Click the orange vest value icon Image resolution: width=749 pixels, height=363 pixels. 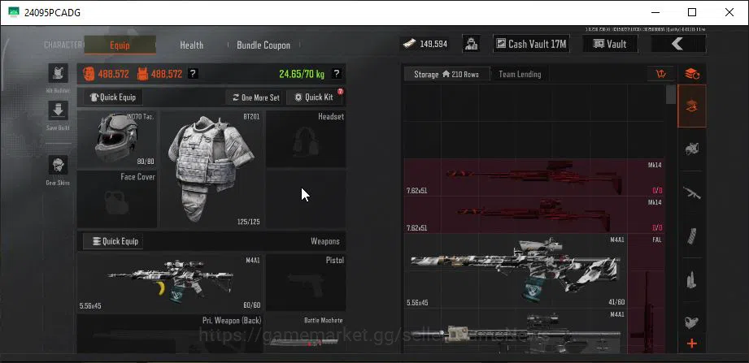coord(142,74)
